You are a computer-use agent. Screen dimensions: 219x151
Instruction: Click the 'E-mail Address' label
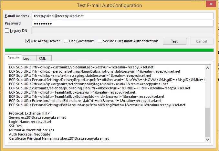[17, 16]
